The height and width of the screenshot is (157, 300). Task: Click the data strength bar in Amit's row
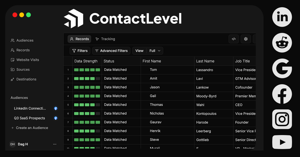tap(87, 78)
